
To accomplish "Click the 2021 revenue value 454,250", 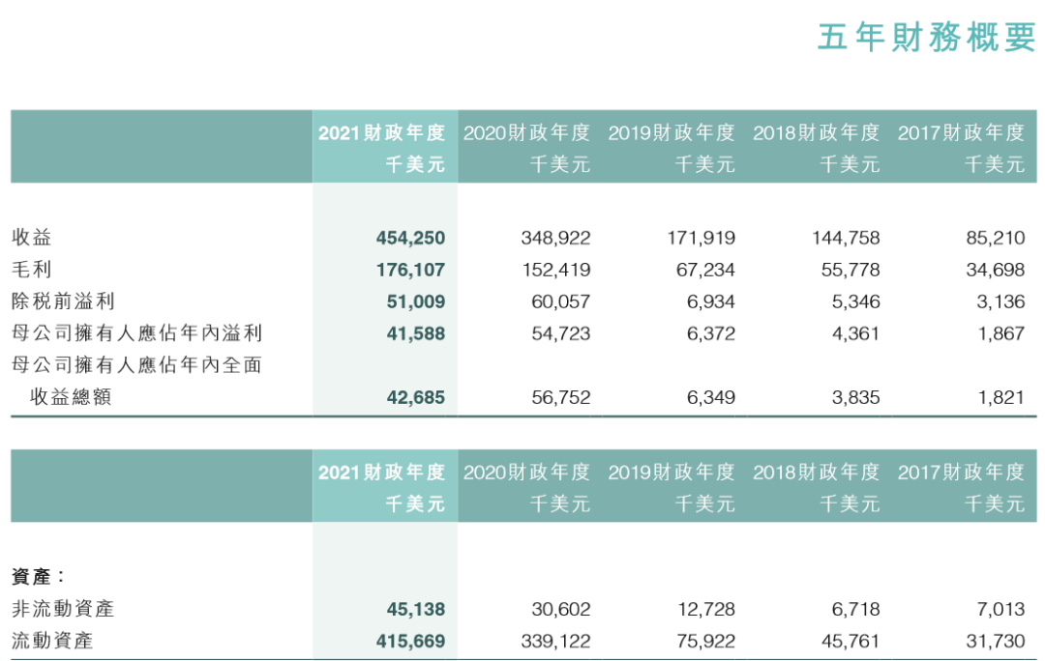I will click(410, 238).
